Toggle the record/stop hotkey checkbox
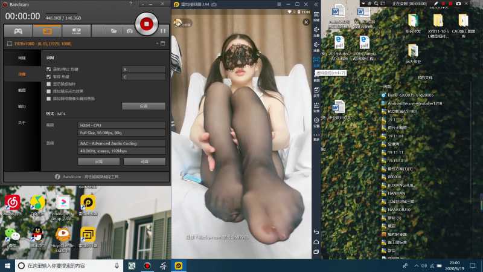The width and height of the screenshot is (483, 272). (x=49, y=70)
